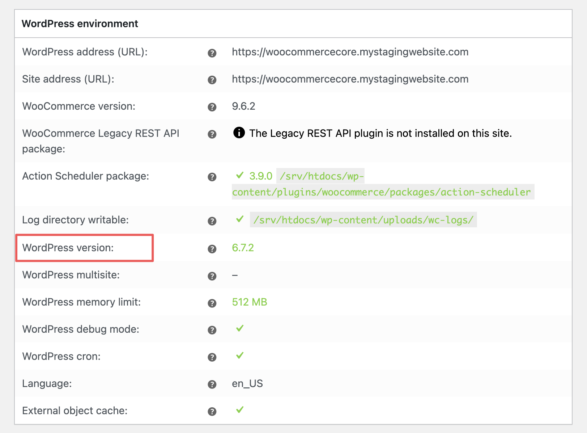Screen dimensions: 587x433
Task: Click the help icon next to WooCommerce version
Action: [x=212, y=107]
